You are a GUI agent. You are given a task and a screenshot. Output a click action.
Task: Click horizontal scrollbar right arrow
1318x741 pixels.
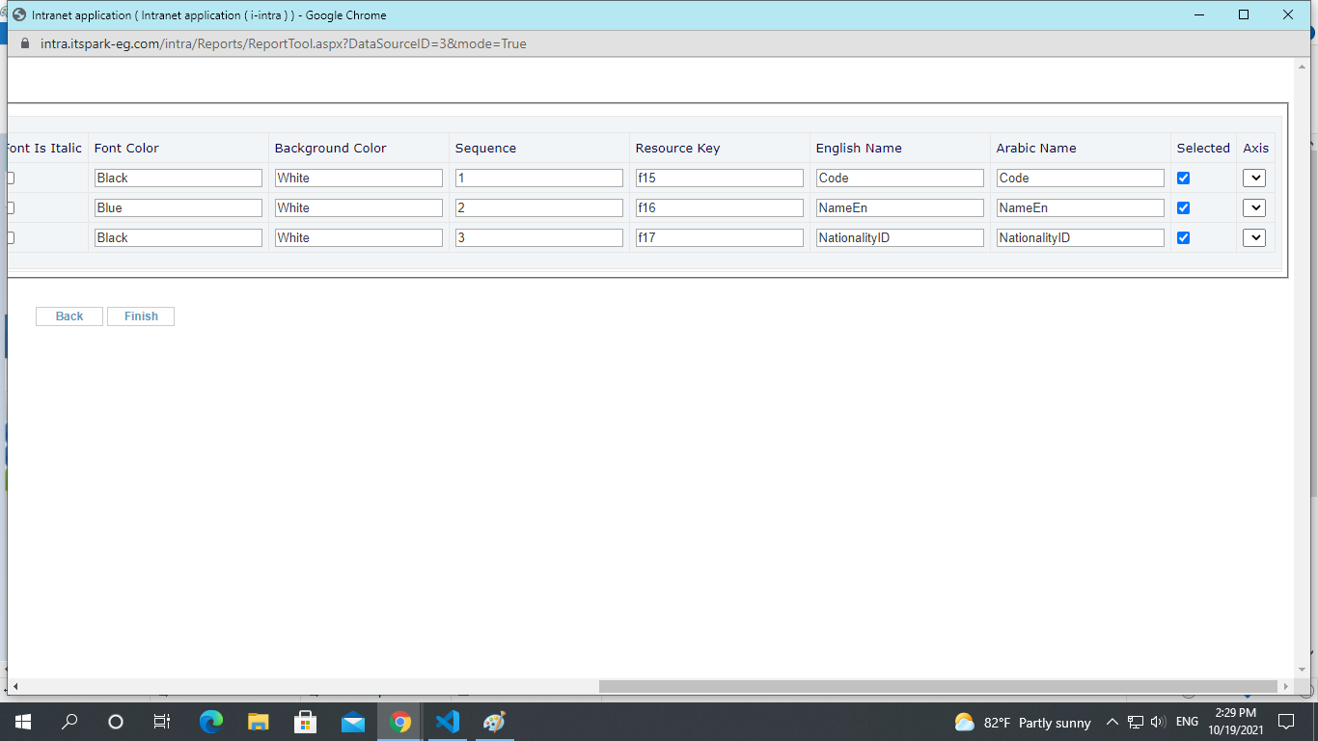(1285, 686)
